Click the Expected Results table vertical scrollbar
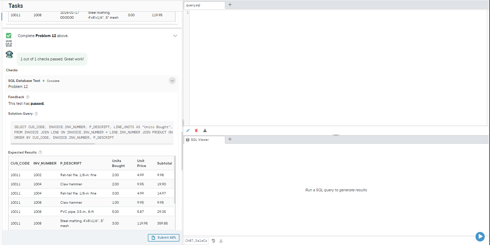 (x=175, y=180)
